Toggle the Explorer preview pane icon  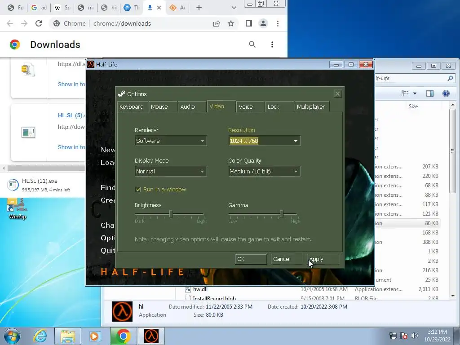click(430, 93)
